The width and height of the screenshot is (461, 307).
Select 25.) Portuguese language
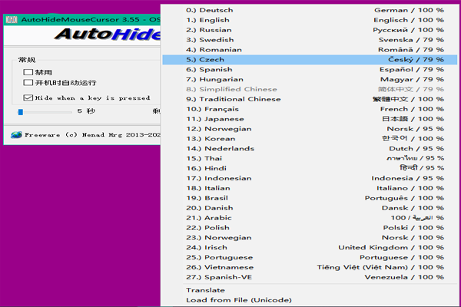pyautogui.click(x=310, y=257)
